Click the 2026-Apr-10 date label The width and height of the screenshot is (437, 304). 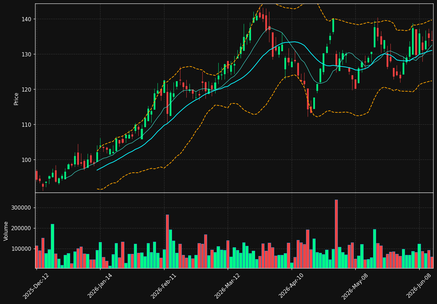pyautogui.click(x=291, y=286)
